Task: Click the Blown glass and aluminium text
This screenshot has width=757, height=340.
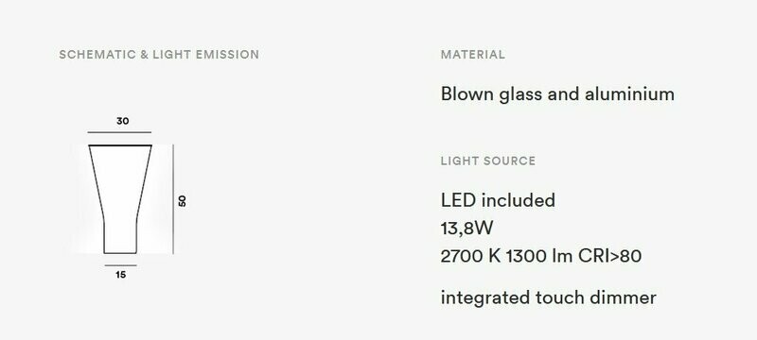Action: [x=557, y=93]
